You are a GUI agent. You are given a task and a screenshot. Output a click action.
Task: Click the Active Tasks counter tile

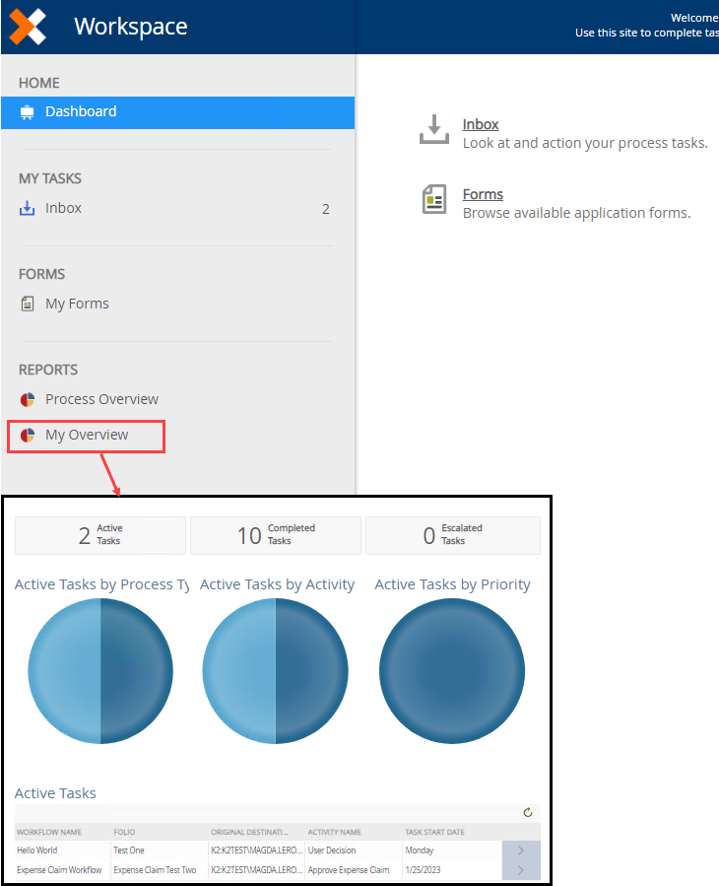coord(100,535)
